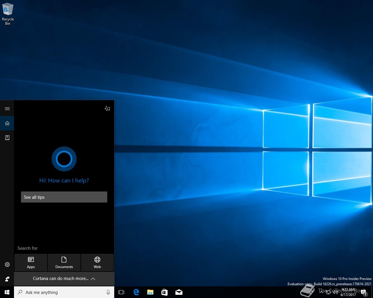Open Cortana settings gear icon
Viewport: 373px width, 298px height.
click(x=7, y=265)
